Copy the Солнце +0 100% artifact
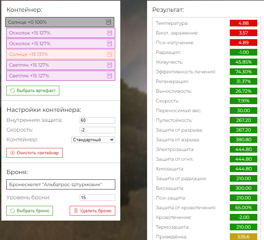The width and height of the screenshot is (264, 240). 109,22
